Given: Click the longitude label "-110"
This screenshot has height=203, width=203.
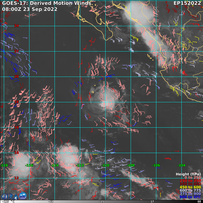Looking at the screenshot, I should tap(105, 165).
